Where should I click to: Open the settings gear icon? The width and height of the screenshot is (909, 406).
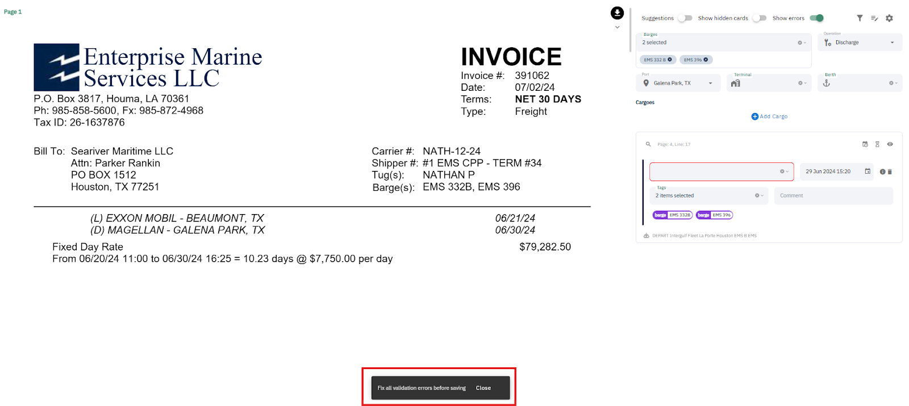pos(889,18)
